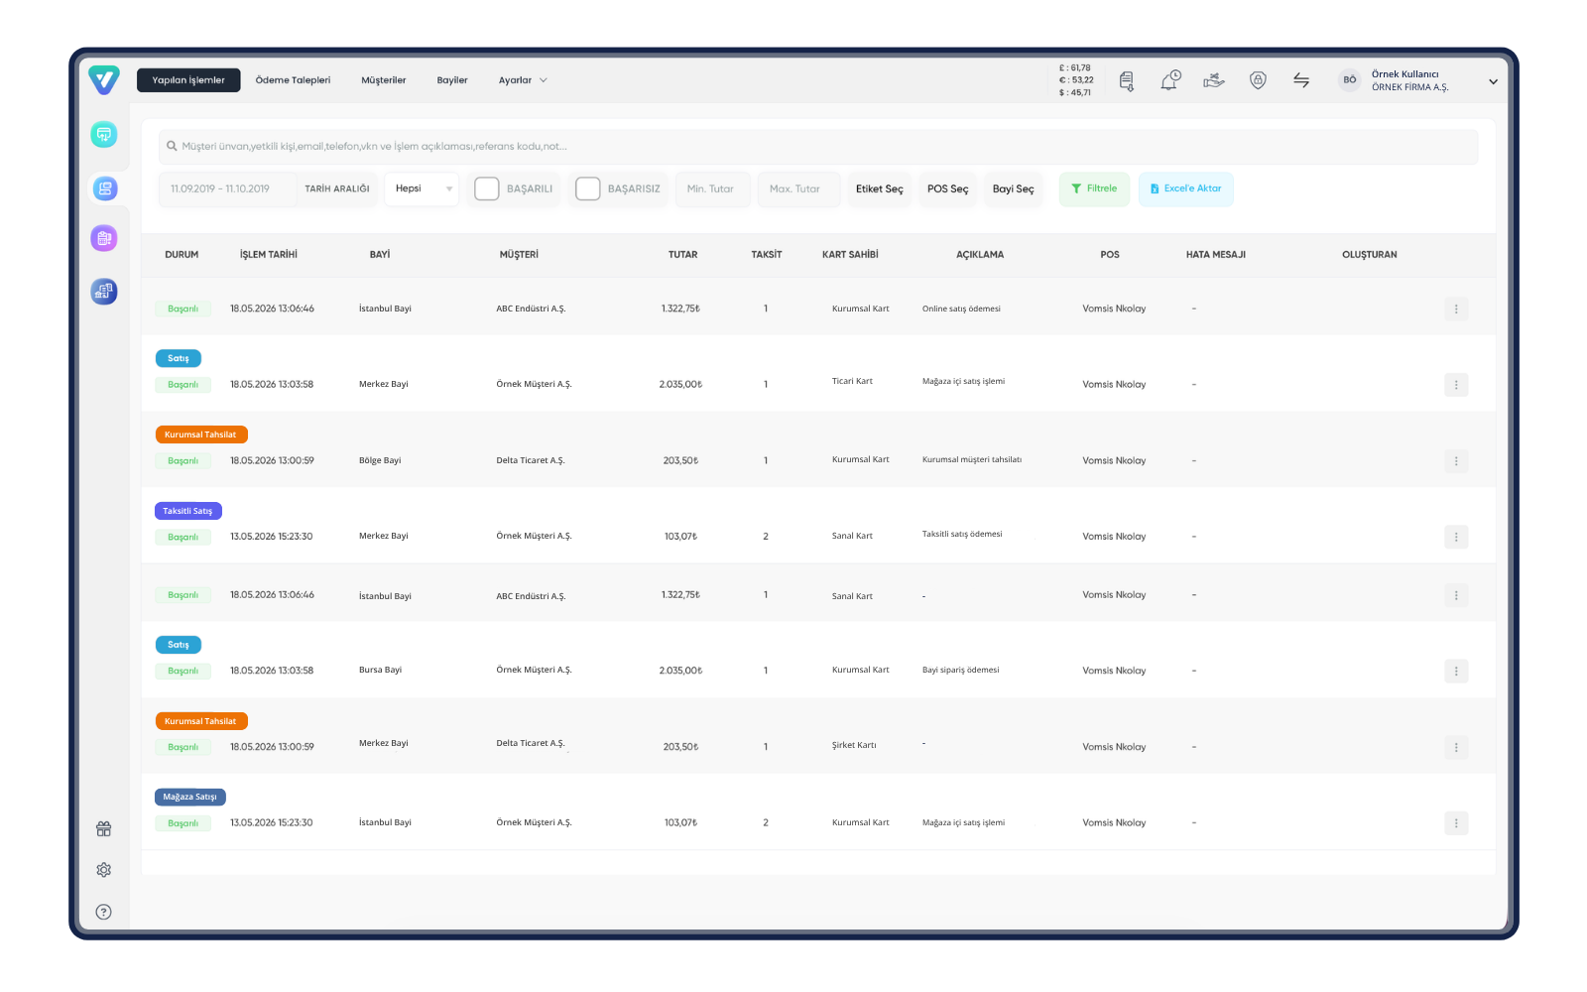
Task: Open the dark blue buildings sidebar icon
Action: pos(104,292)
